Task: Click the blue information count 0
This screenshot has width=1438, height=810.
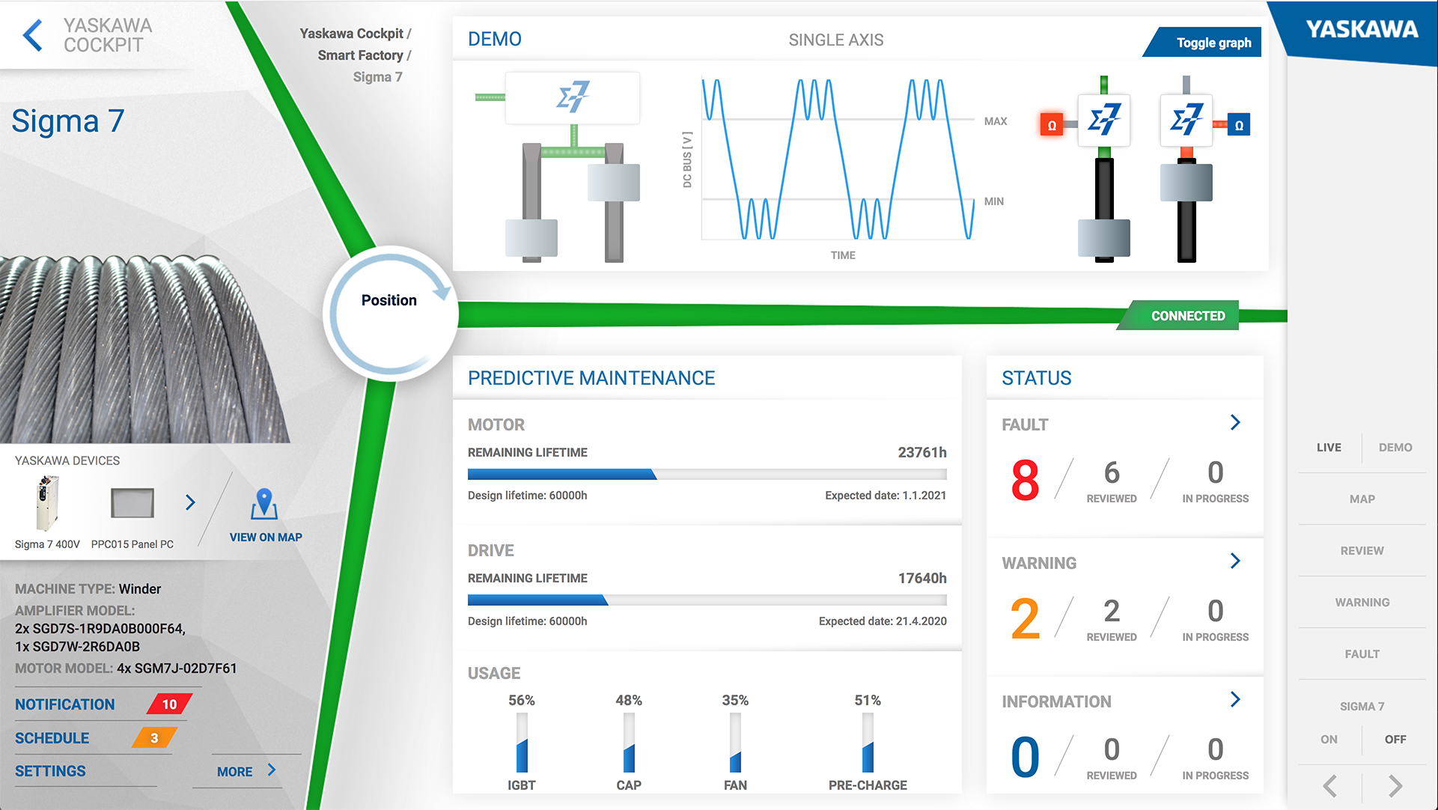Action: click(x=1025, y=757)
